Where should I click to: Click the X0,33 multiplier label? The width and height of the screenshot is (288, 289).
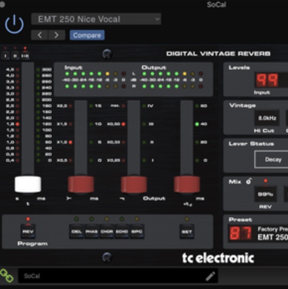point(114,142)
